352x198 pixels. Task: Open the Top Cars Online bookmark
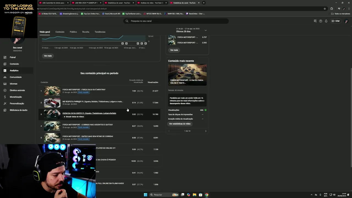pyautogui.click(x=90, y=13)
